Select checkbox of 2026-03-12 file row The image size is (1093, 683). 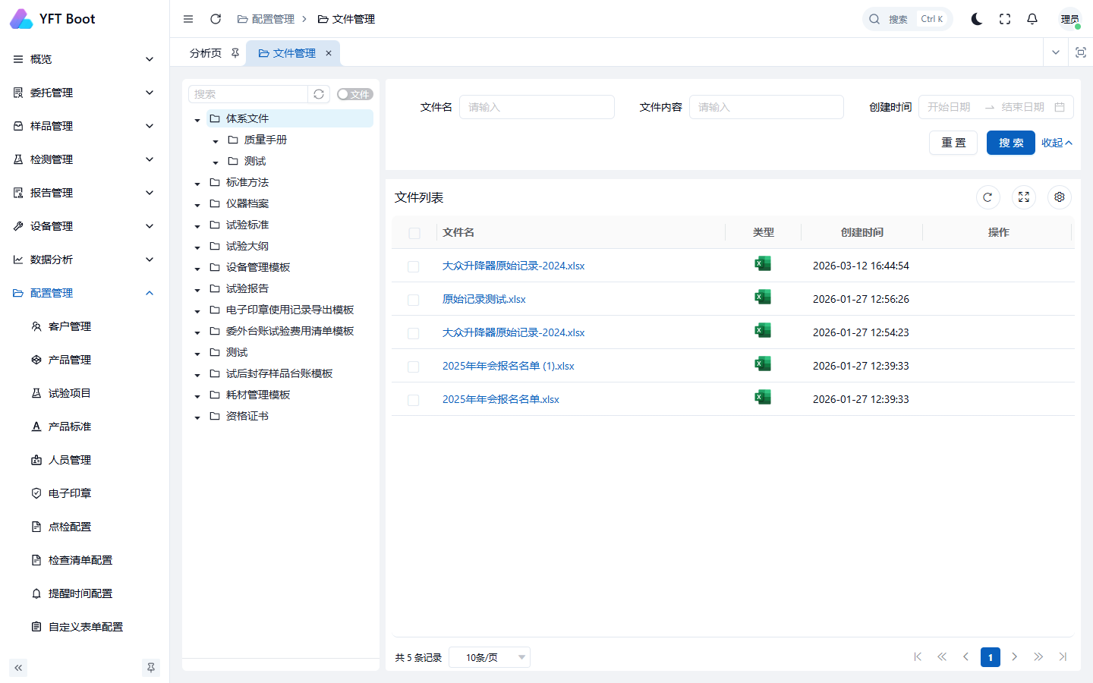pos(414,266)
